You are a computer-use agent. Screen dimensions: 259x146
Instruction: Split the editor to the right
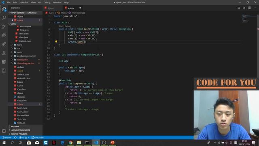pyautogui.click(x=249, y=8)
